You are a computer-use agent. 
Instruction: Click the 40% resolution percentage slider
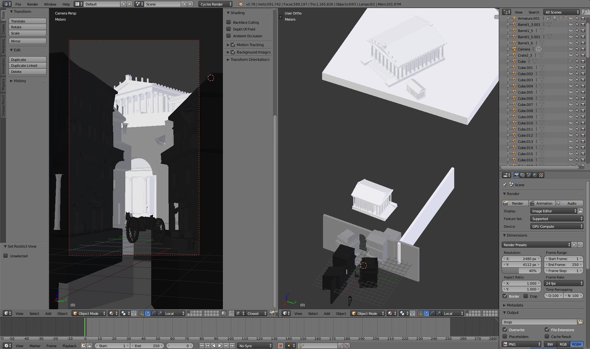(x=521, y=271)
